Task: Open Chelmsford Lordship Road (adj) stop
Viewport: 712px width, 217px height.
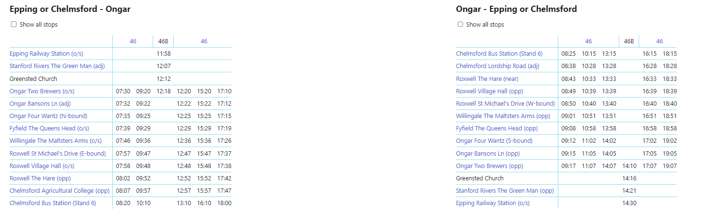Action: [497, 66]
